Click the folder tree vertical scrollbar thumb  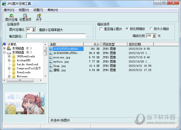click(45, 51)
